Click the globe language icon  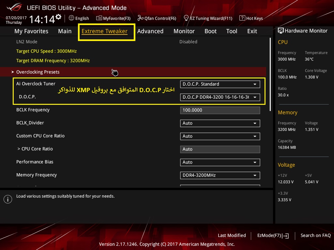coord(71,18)
